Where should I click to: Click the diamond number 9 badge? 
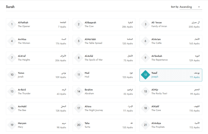pyautogui.click(x=145, y=58)
